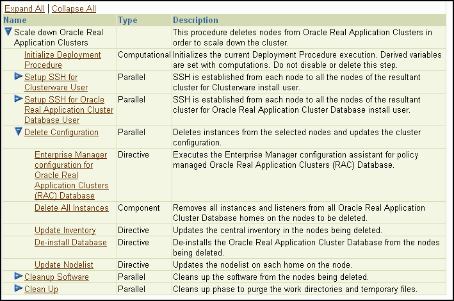Screen dimensions: 454x301
Task: Click description 'This procedure deletes nodes from Oracle'
Action: (303, 37)
